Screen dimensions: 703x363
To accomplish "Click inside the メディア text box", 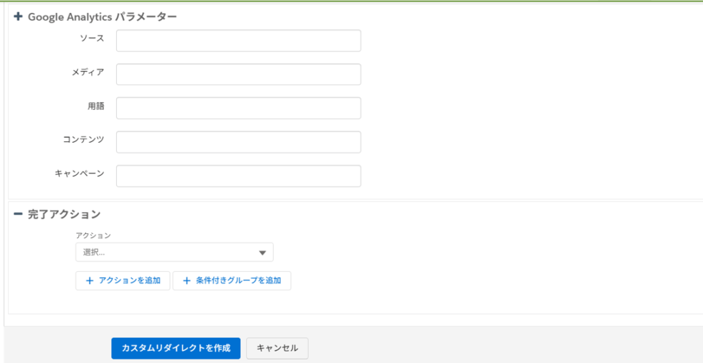I will (238, 74).
